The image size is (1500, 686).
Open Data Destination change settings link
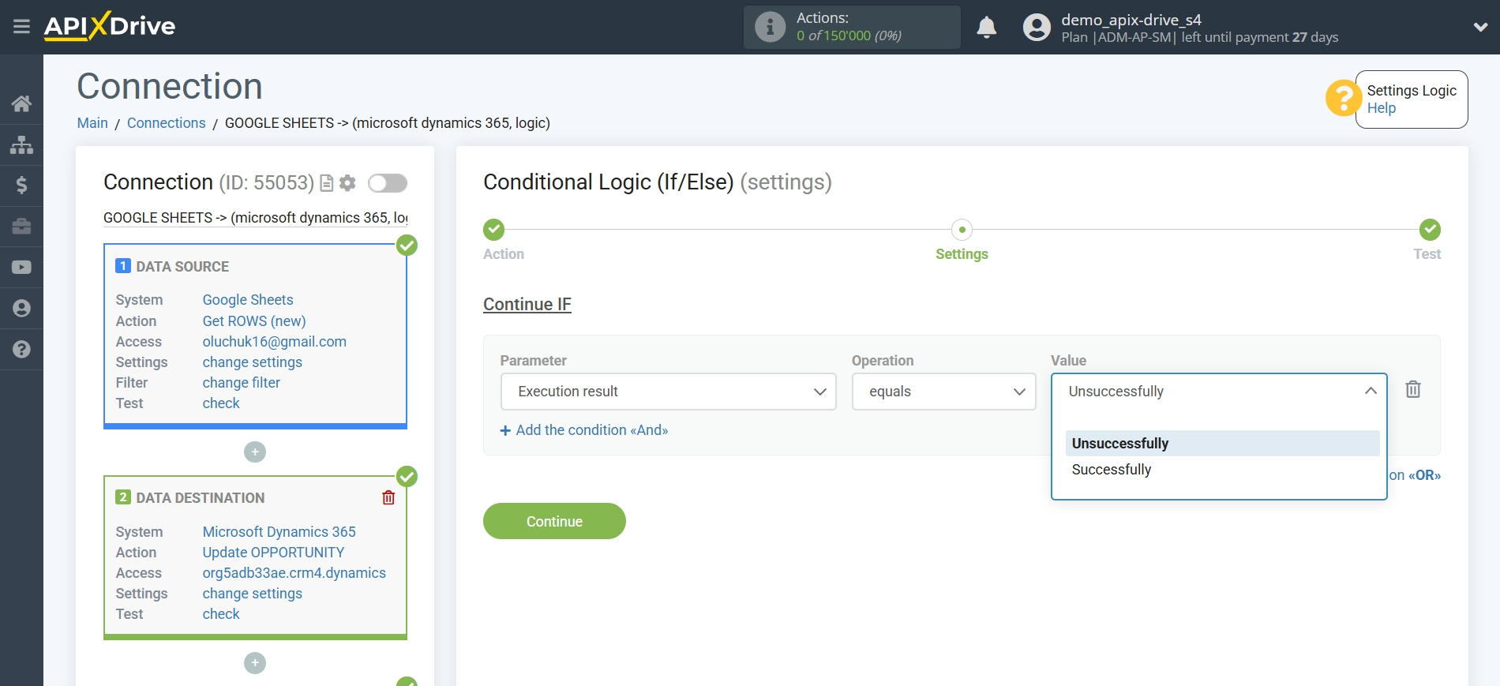point(253,594)
